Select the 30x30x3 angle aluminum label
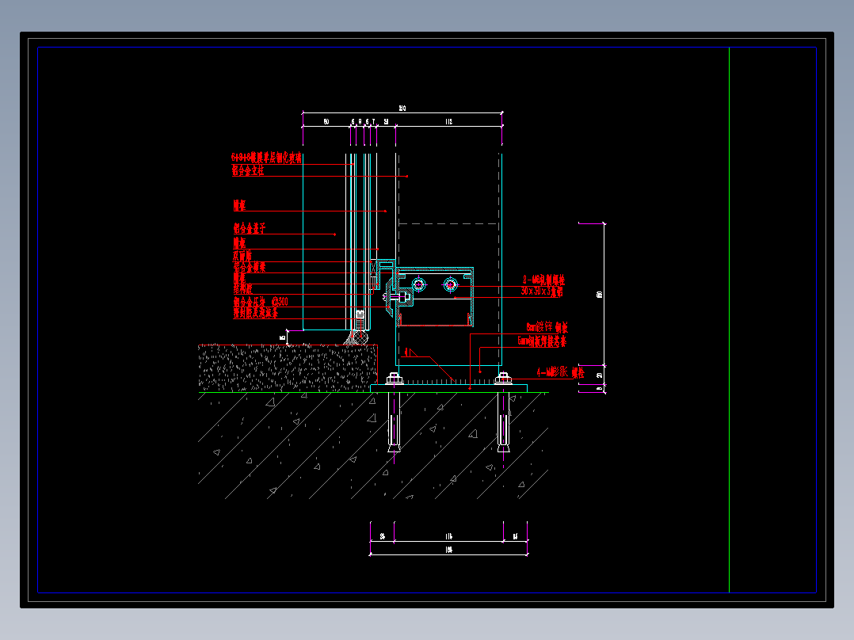 coord(542,291)
